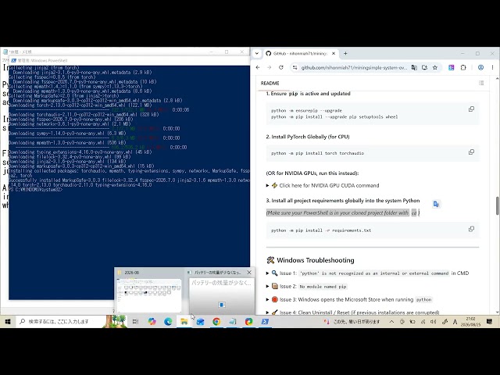Image resolution: width=500 pixels, height=375 pixels.
Task: Open a new Chrome tab
Action: (x=345, y=54)
